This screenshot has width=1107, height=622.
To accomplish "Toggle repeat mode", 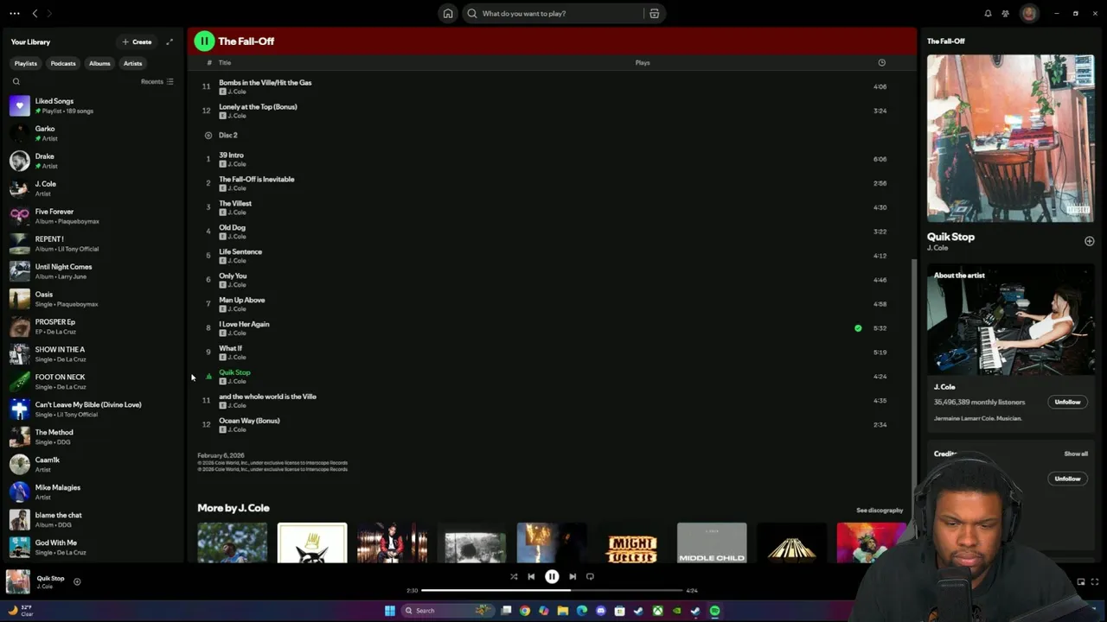I will pyautogui.click(x=590, y=576).
